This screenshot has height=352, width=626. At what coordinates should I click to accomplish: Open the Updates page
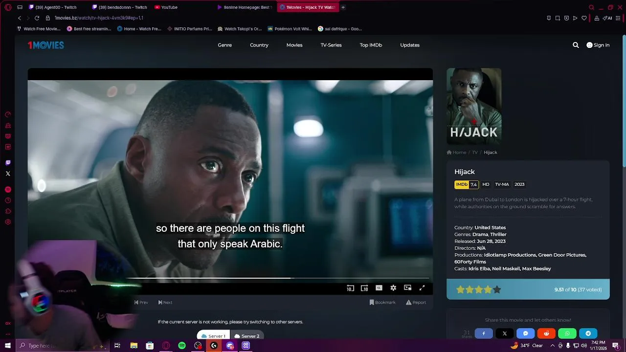pyautogui.click(x=410, y=45)
